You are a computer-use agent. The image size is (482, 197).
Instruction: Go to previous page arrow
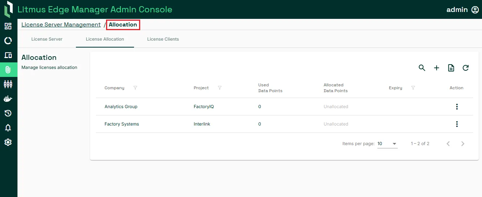pyautogui.click(x=448, y=144)
